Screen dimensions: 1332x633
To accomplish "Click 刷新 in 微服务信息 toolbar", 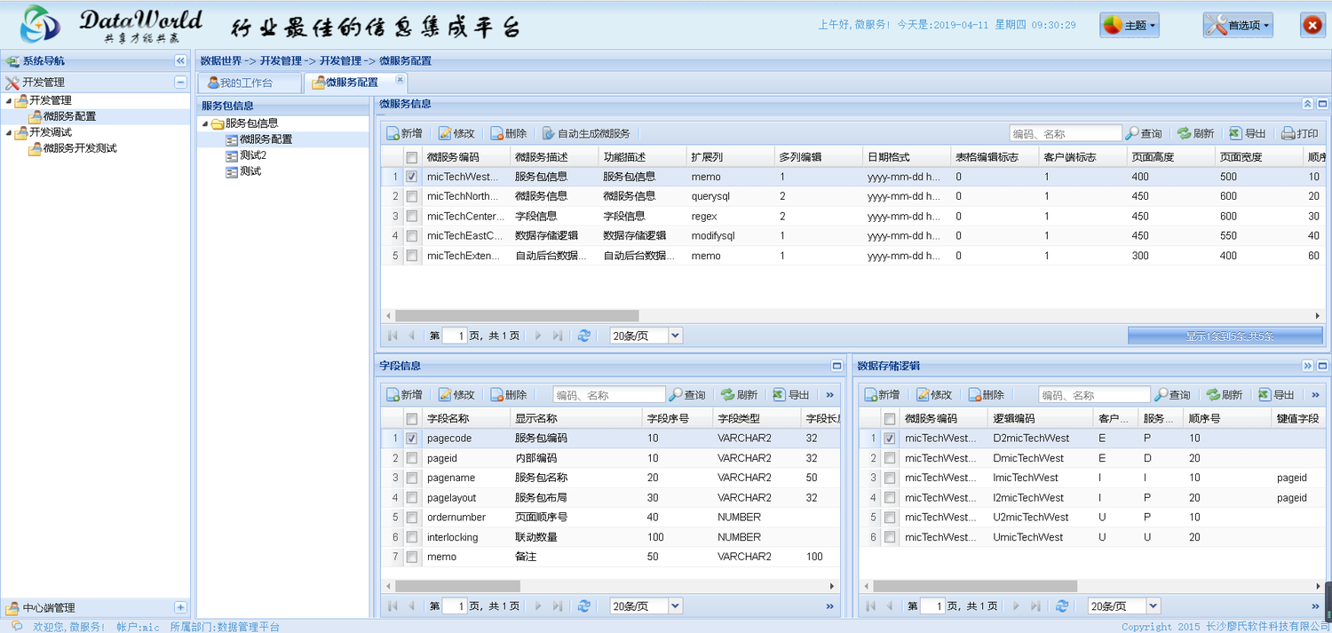I will [x=1196, y=133].
